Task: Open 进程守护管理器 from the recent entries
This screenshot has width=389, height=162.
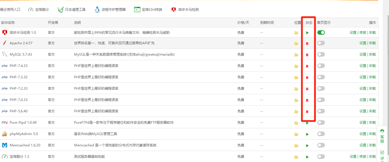Action: (110, 9)
